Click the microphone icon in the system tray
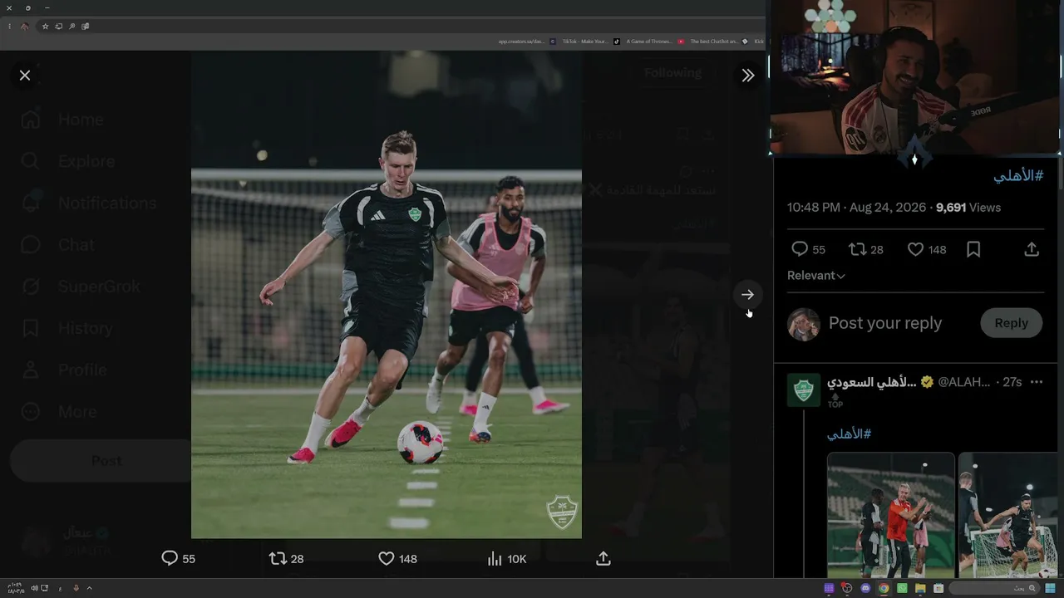Screen dimensions: 1064x598 (76, 588)
